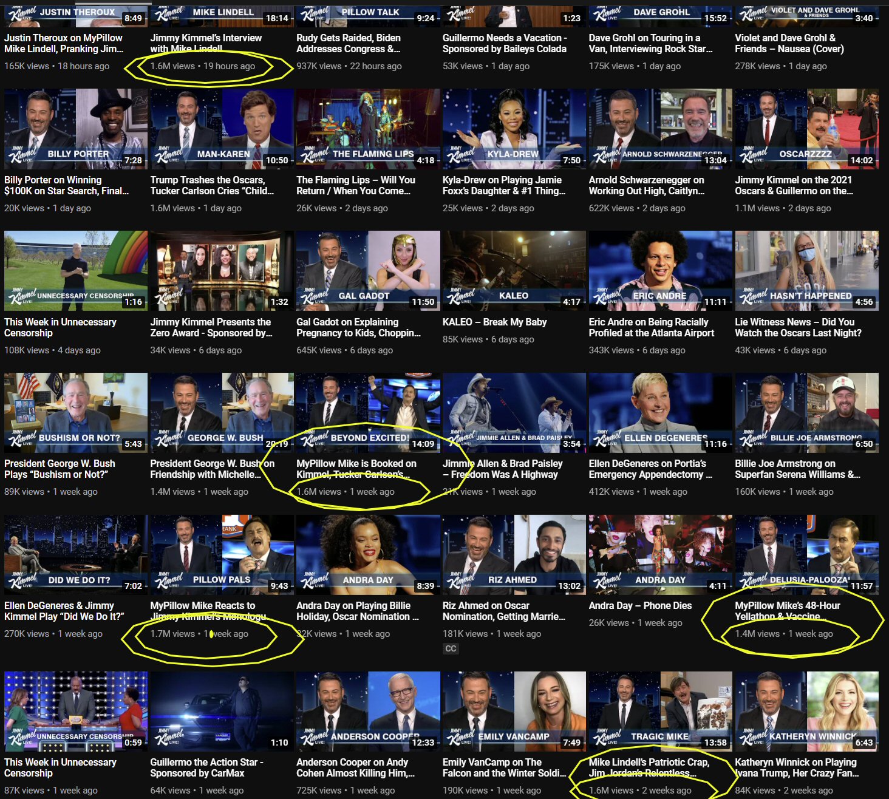Open the BILLIE JOE ARMSTRONG thumbnail
The height and width of the screenshot is (799, 889).
pos(806,413)
